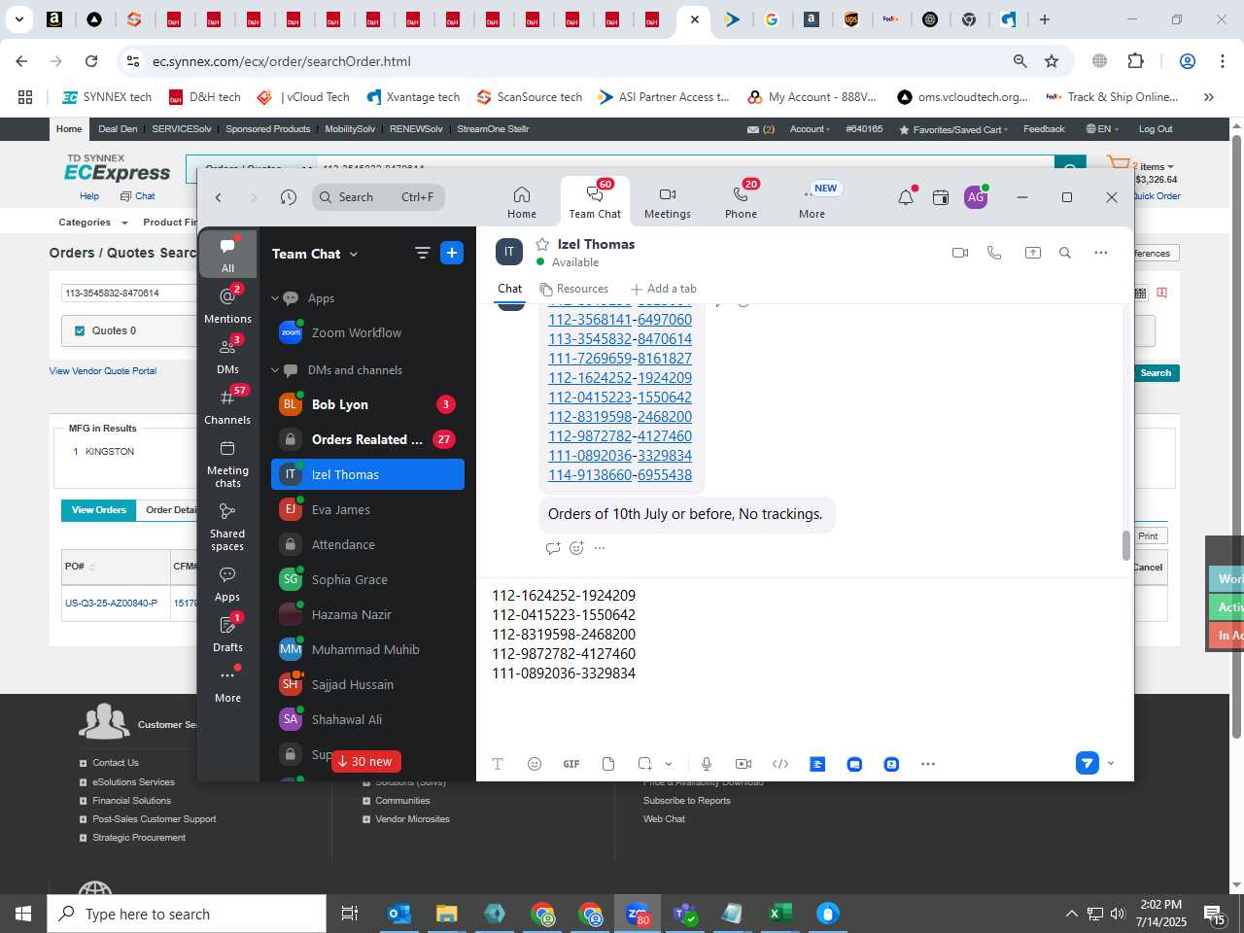Send the message with the blue send button

1088,763
